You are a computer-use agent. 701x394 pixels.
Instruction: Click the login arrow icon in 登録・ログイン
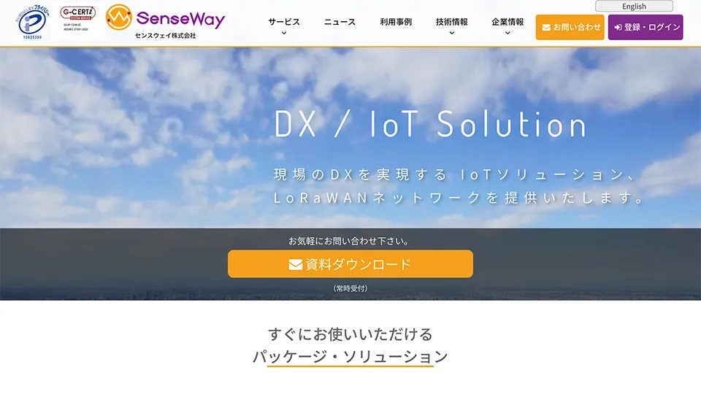(x=618, y=28)
